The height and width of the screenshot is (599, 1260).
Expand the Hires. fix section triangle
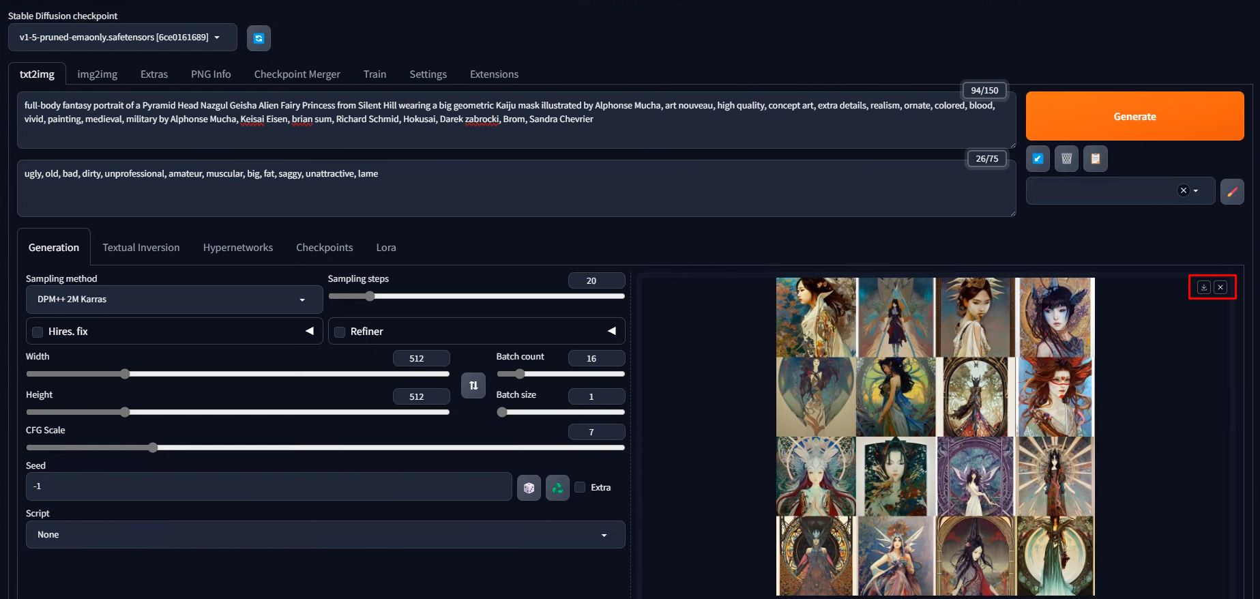tap(310, 331)
